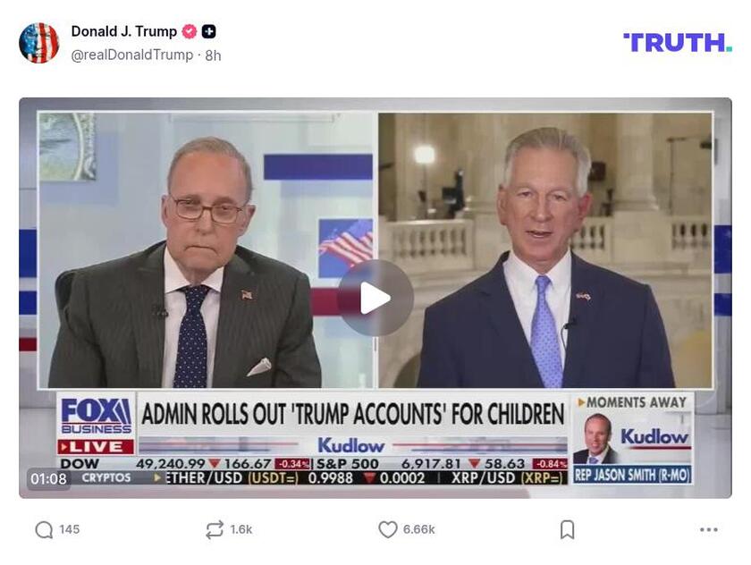This screenshot has width=751, height=565.
Task: Click the Fox Business logo in the video
Action: pyautogui.click(x=97, y=416)
